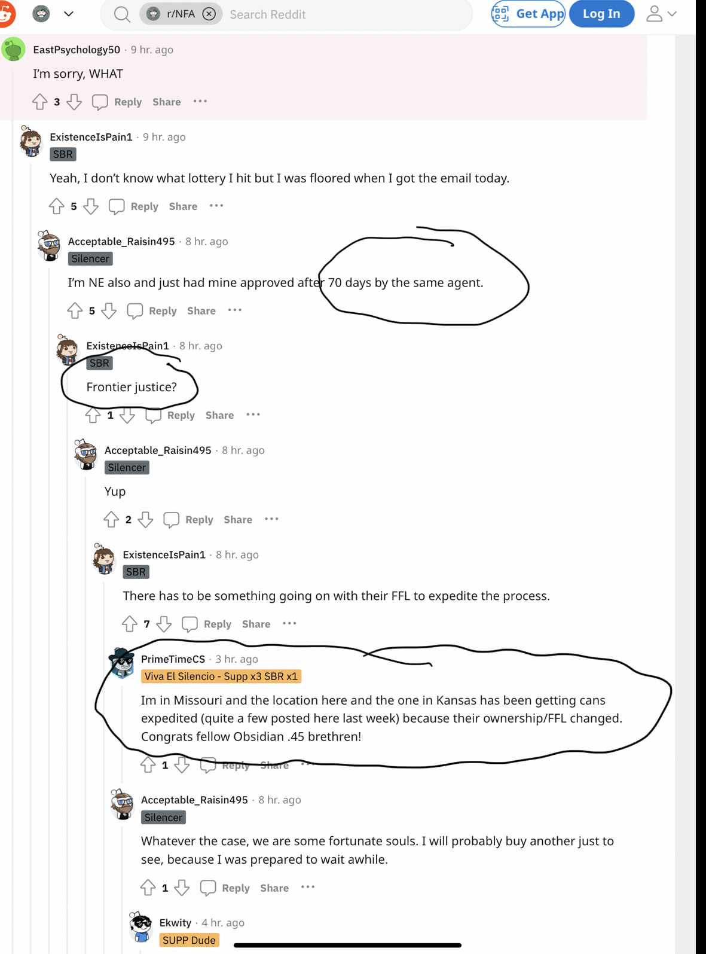
Task: Expand the community dropdown chevron beside the avatar
Action: (x=69, y=14)
